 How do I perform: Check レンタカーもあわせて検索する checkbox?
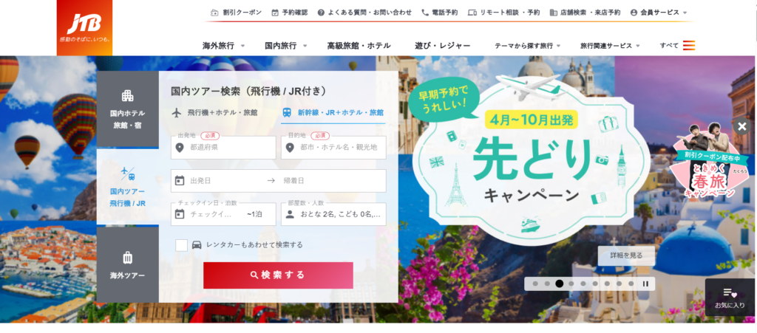coord(182,245)
